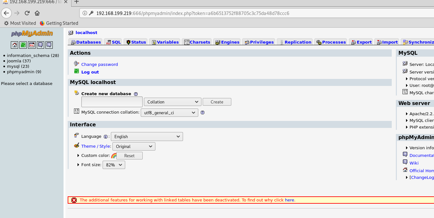The image size is (434, 218).
Task: Open the Collation dropdown
Action: pos(173,102)
